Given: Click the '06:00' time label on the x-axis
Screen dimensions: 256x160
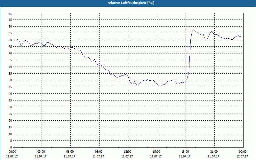Looking at the screenshot, I should pos(70,152).
